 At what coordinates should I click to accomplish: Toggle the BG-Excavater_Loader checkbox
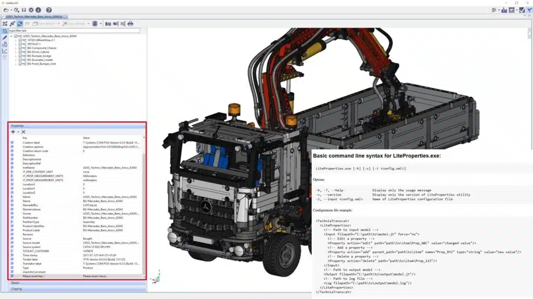pyautogui.click(x=20, y=60)
